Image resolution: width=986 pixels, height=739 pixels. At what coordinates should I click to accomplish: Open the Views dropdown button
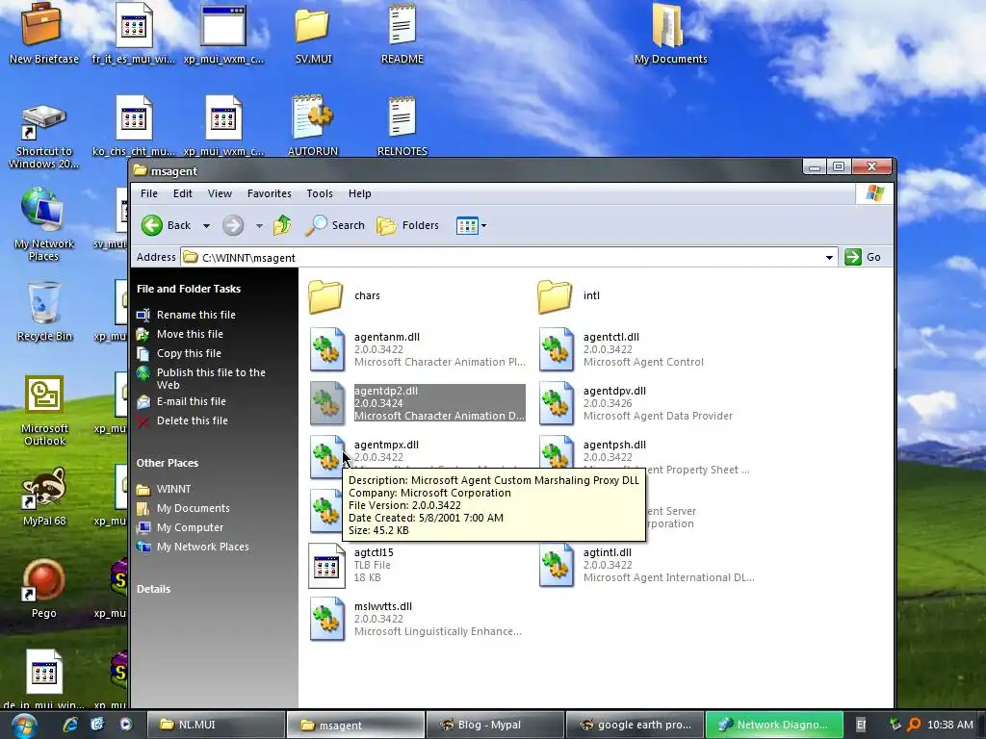(471, 225)
